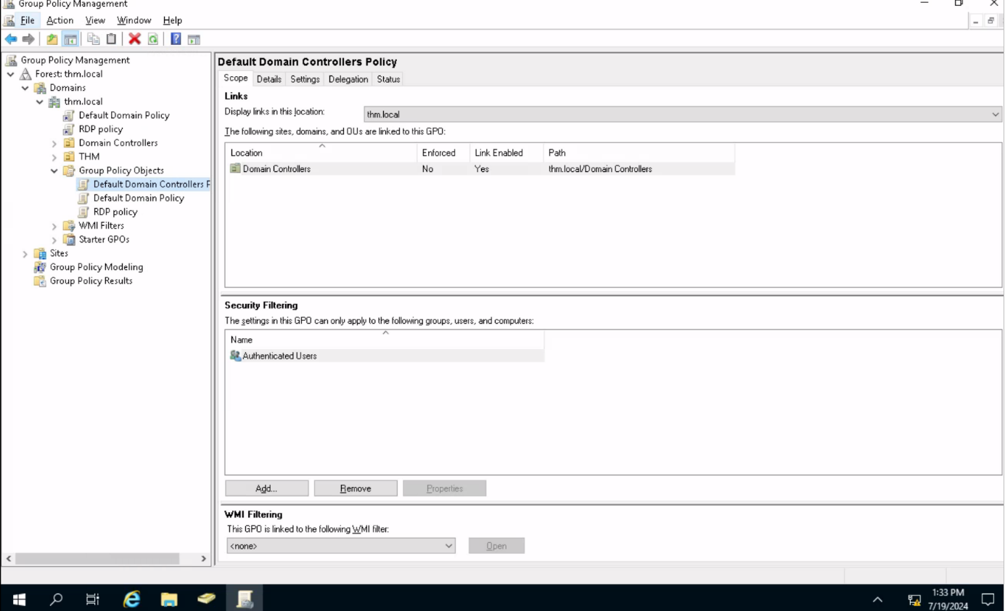Toggle Show/Hide Action Pane toolbar icon
This screenshot has width=1005, height=611.
[194, 39]
